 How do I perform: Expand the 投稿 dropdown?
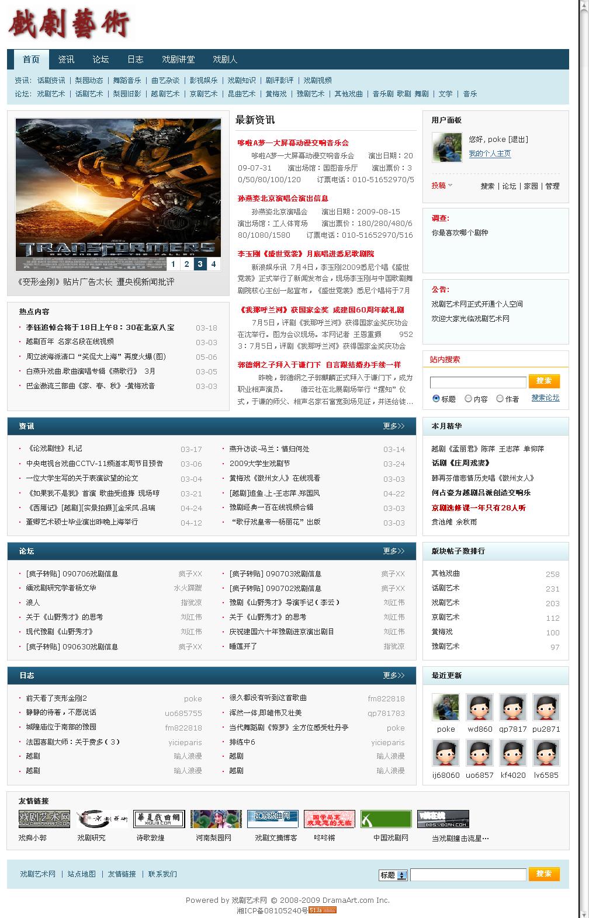pyautogui.click(x=442, y=185)
